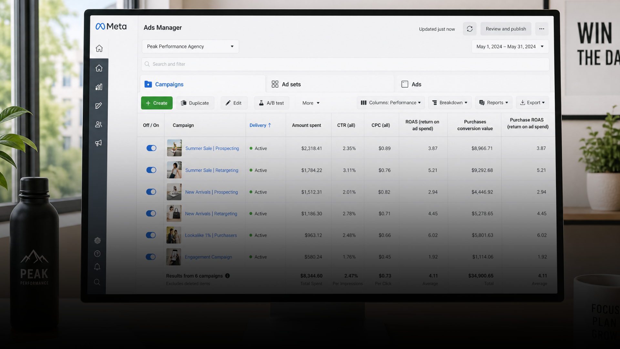Click the help question mark icon
The height and width of the screenshot is (349, 620).
click(97, 254)
